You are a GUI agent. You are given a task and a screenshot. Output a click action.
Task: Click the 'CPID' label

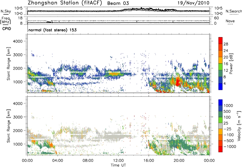[x=7, y=29]
